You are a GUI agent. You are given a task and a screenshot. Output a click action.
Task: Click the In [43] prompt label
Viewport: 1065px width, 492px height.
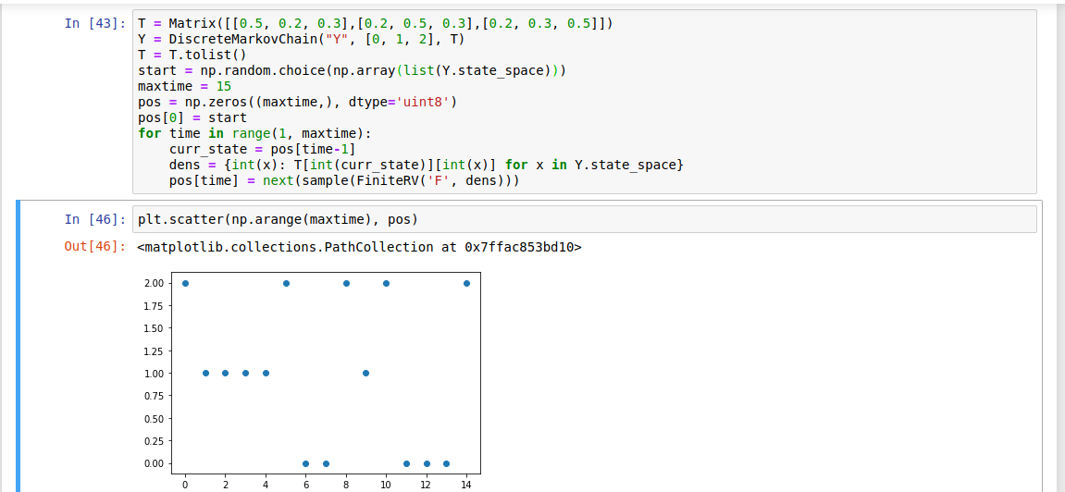pos(95,24)
